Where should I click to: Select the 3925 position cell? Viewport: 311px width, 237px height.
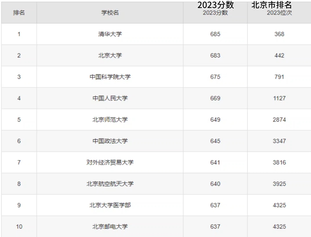[x=279, y=184]
